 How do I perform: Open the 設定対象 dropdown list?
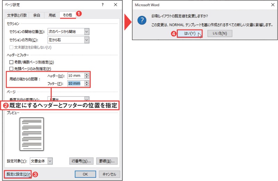50,161
